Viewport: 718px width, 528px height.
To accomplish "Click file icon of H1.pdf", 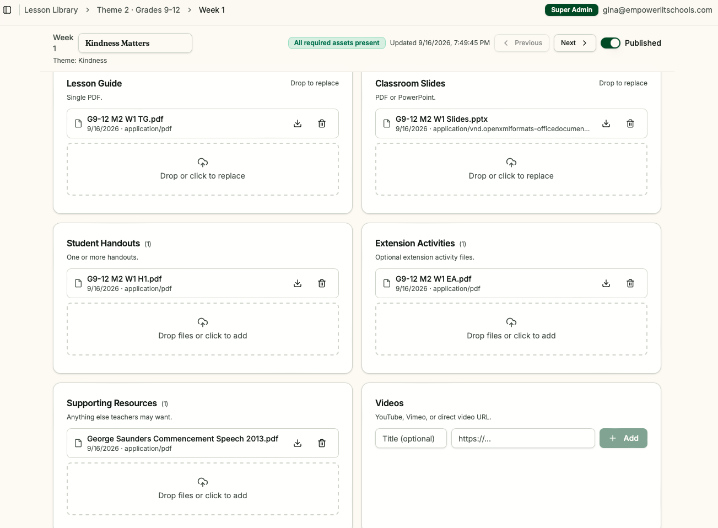I will (78, 283).
